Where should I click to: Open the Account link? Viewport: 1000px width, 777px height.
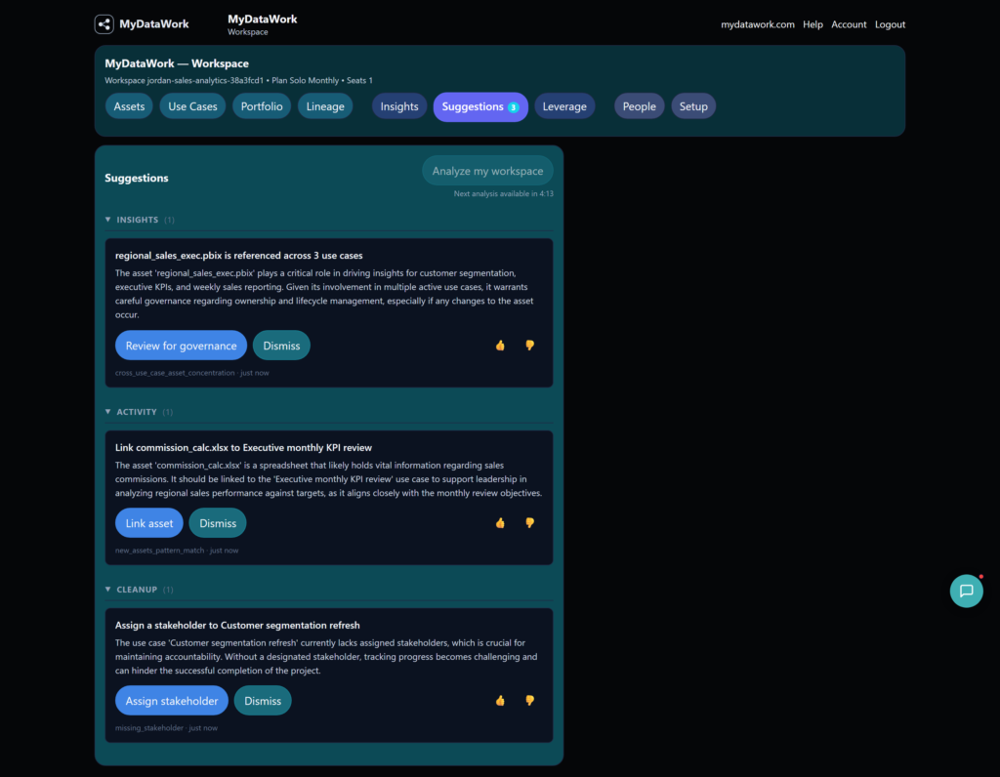pos(849,24)
